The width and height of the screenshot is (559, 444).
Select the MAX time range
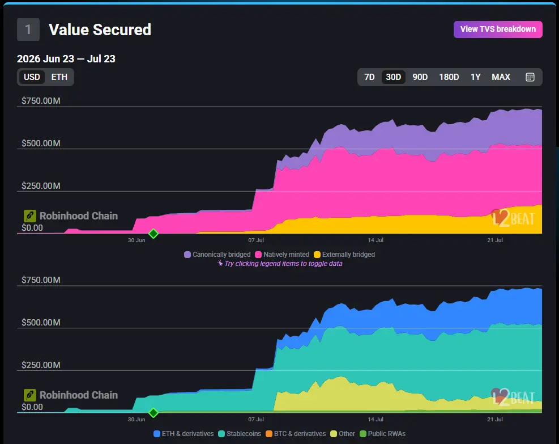(x=501, y=77)
